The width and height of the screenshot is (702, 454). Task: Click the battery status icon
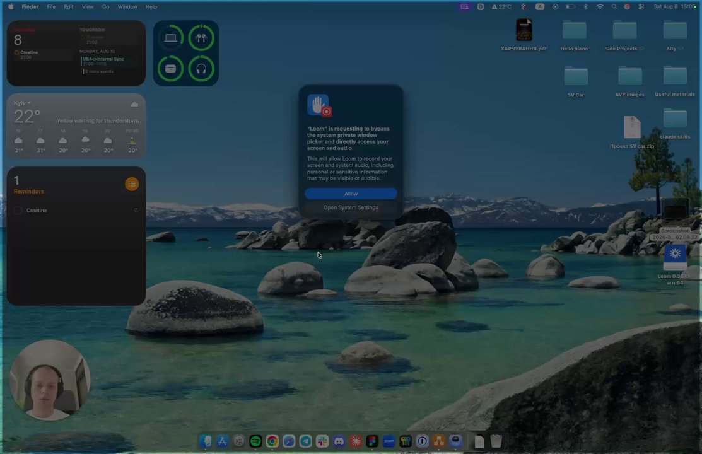[570, 7]
